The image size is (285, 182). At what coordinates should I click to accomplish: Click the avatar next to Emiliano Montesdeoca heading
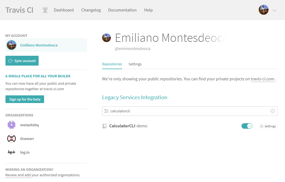[106, 38]
